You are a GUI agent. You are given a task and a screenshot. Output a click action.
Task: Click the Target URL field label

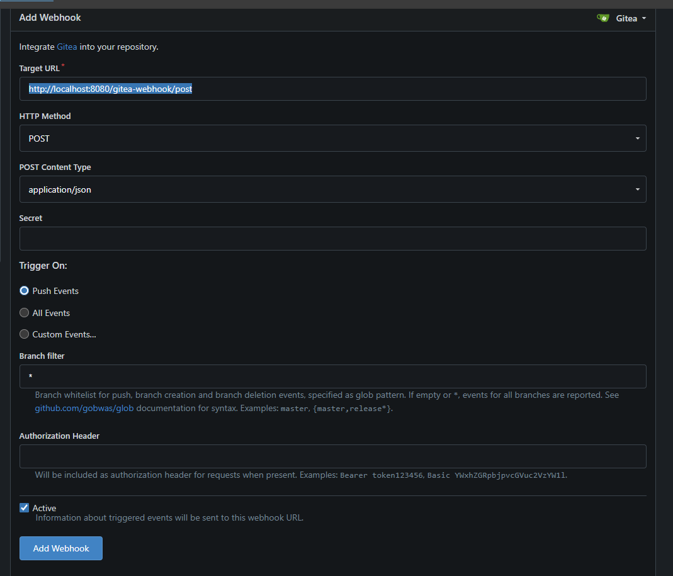tap(40, 69)
